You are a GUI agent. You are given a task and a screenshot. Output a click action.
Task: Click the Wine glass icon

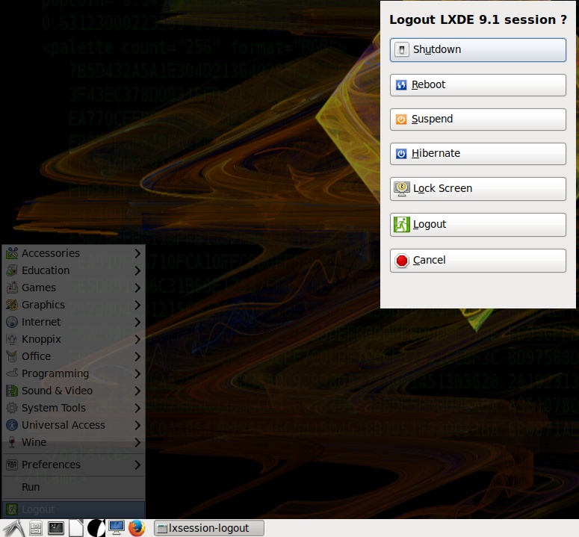click(12, 442)
